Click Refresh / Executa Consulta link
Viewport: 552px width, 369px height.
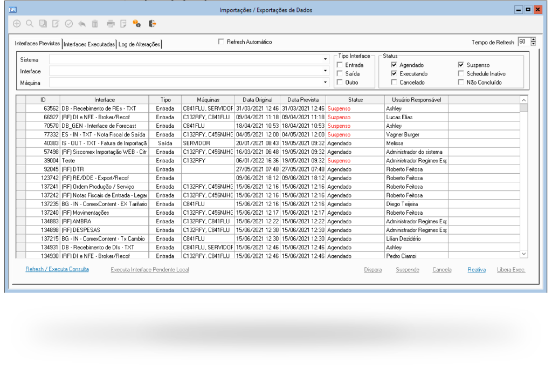(x=57, y=269)
